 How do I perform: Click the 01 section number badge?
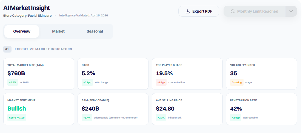tap(7, 49)
